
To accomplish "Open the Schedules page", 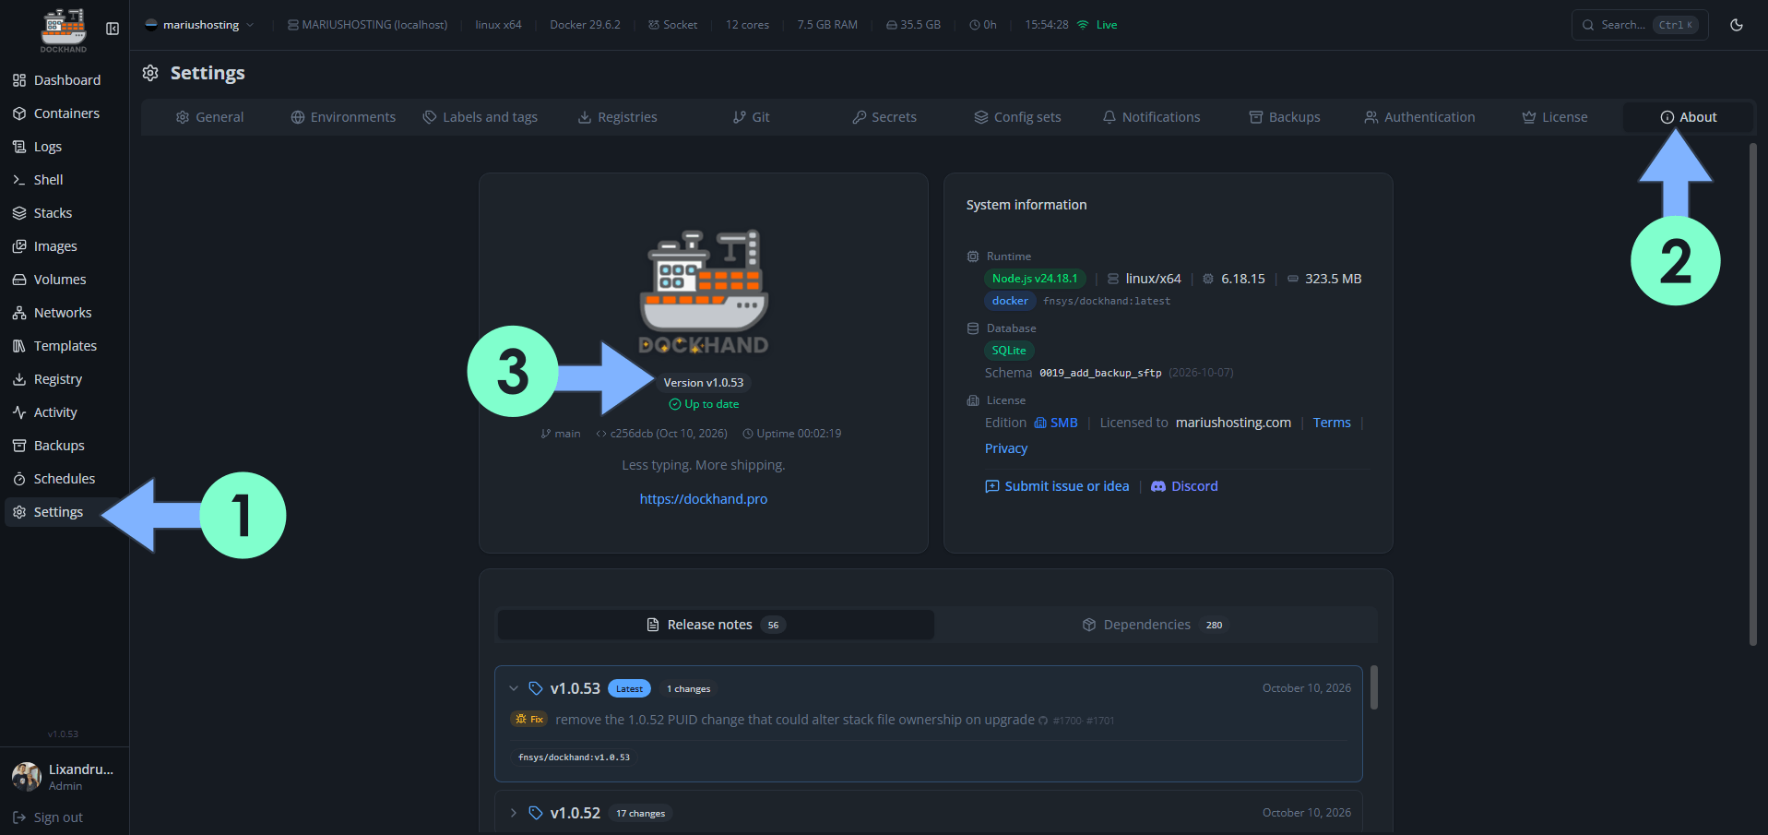I will (65, 479).
